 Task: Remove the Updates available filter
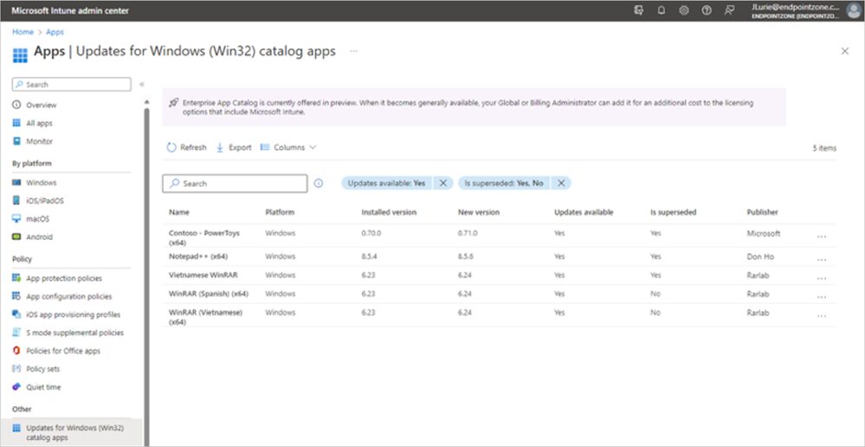[442, 184]
